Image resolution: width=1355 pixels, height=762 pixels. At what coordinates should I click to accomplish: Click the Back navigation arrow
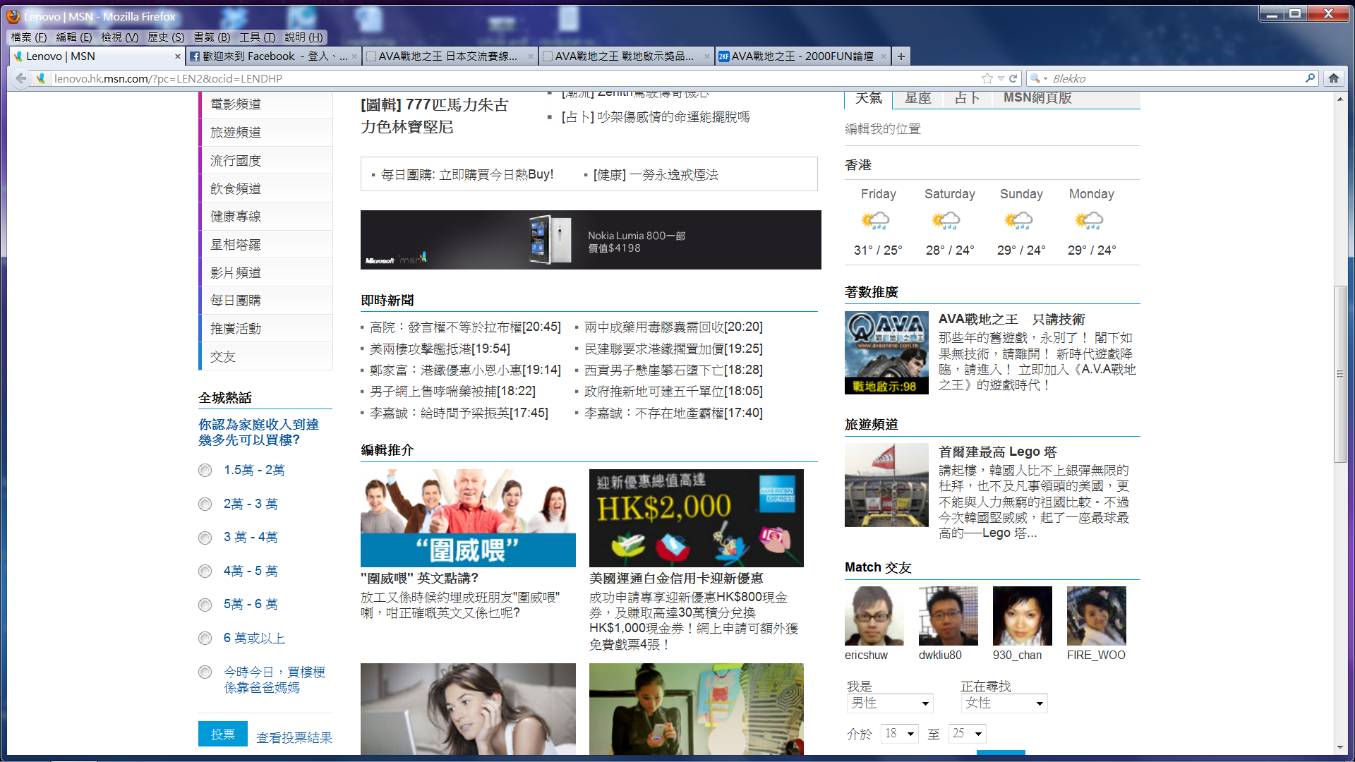(21, 78)
